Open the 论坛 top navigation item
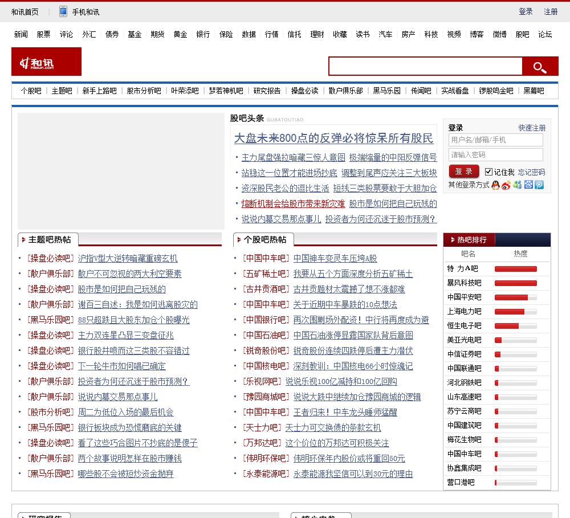570x518 pixels. [545, 34]
